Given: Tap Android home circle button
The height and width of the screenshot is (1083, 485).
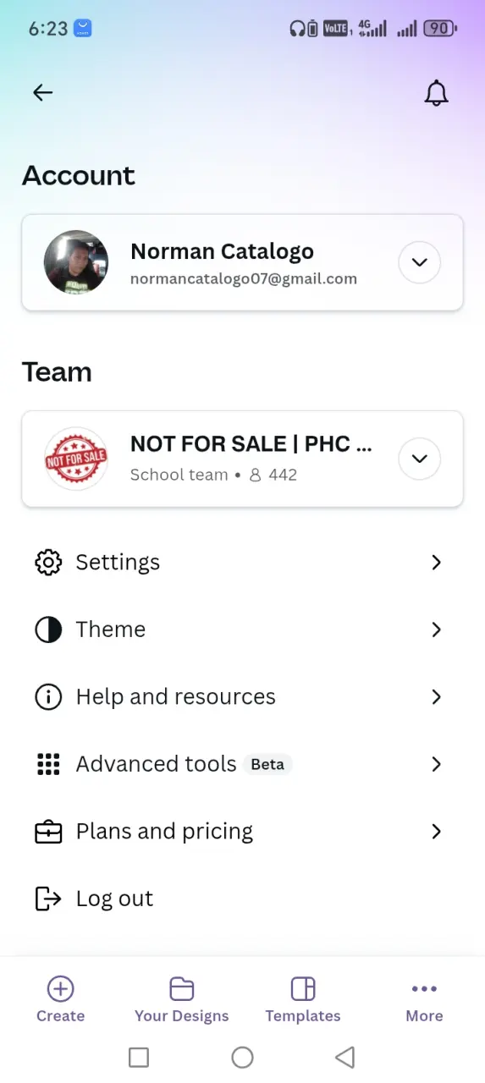Looking at the screenshot, I should (242, 1057).
